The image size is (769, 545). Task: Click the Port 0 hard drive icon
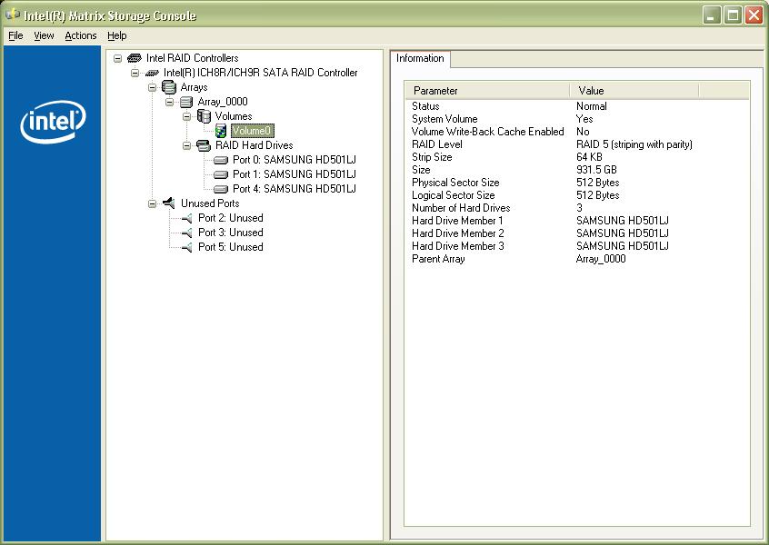tap(221, 160)
